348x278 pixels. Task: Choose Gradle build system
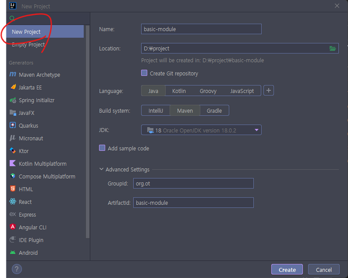point(214,110)
